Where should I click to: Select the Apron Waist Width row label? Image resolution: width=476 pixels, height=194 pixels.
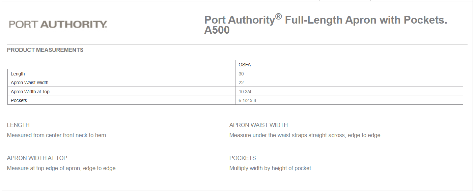[x=30, y=83]
